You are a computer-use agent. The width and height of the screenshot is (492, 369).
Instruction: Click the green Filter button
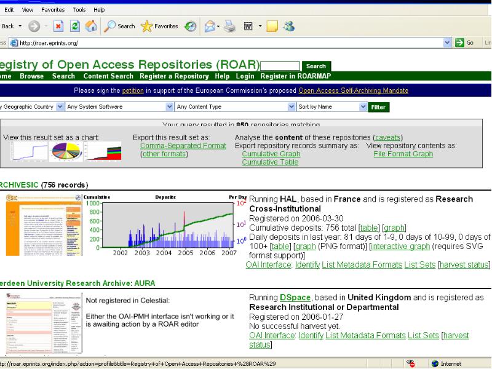tap(378, 107)
